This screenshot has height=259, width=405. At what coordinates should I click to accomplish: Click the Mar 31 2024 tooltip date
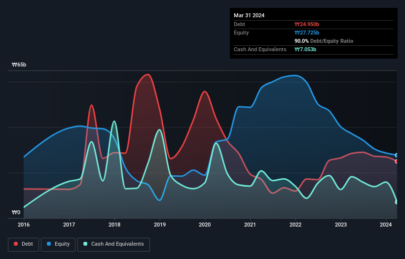[249, 15]
